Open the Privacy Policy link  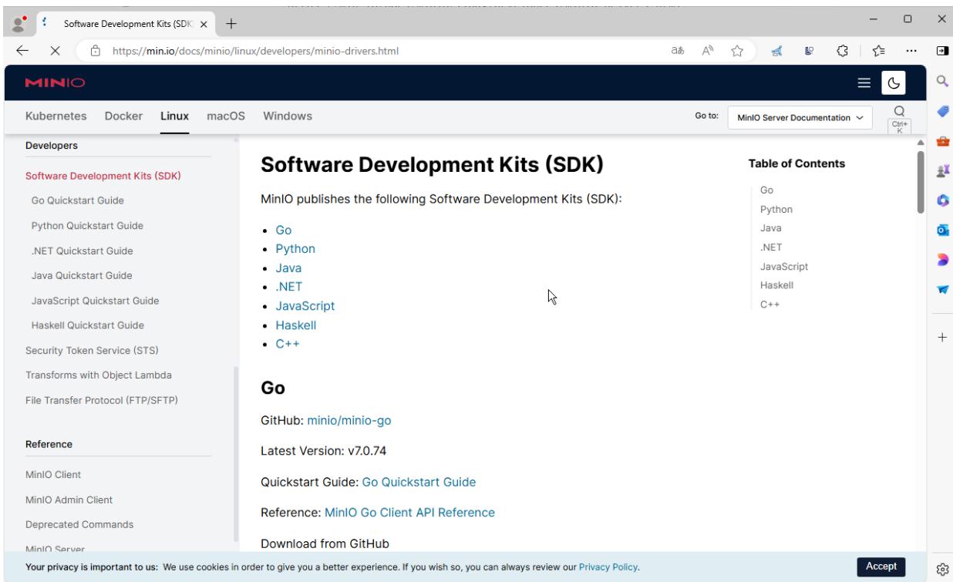pyautogui.click(x=608, y=567)
